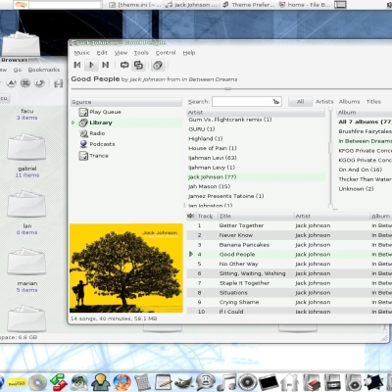This screenshot has height=392, width=392.
Task: Switch to the Theme Preferences taskbar window
Action: pyautogui.click(x=248, y=5)
